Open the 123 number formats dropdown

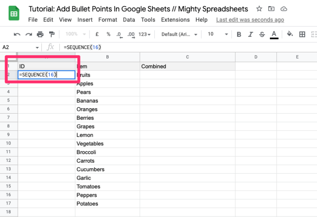point(144,34)
